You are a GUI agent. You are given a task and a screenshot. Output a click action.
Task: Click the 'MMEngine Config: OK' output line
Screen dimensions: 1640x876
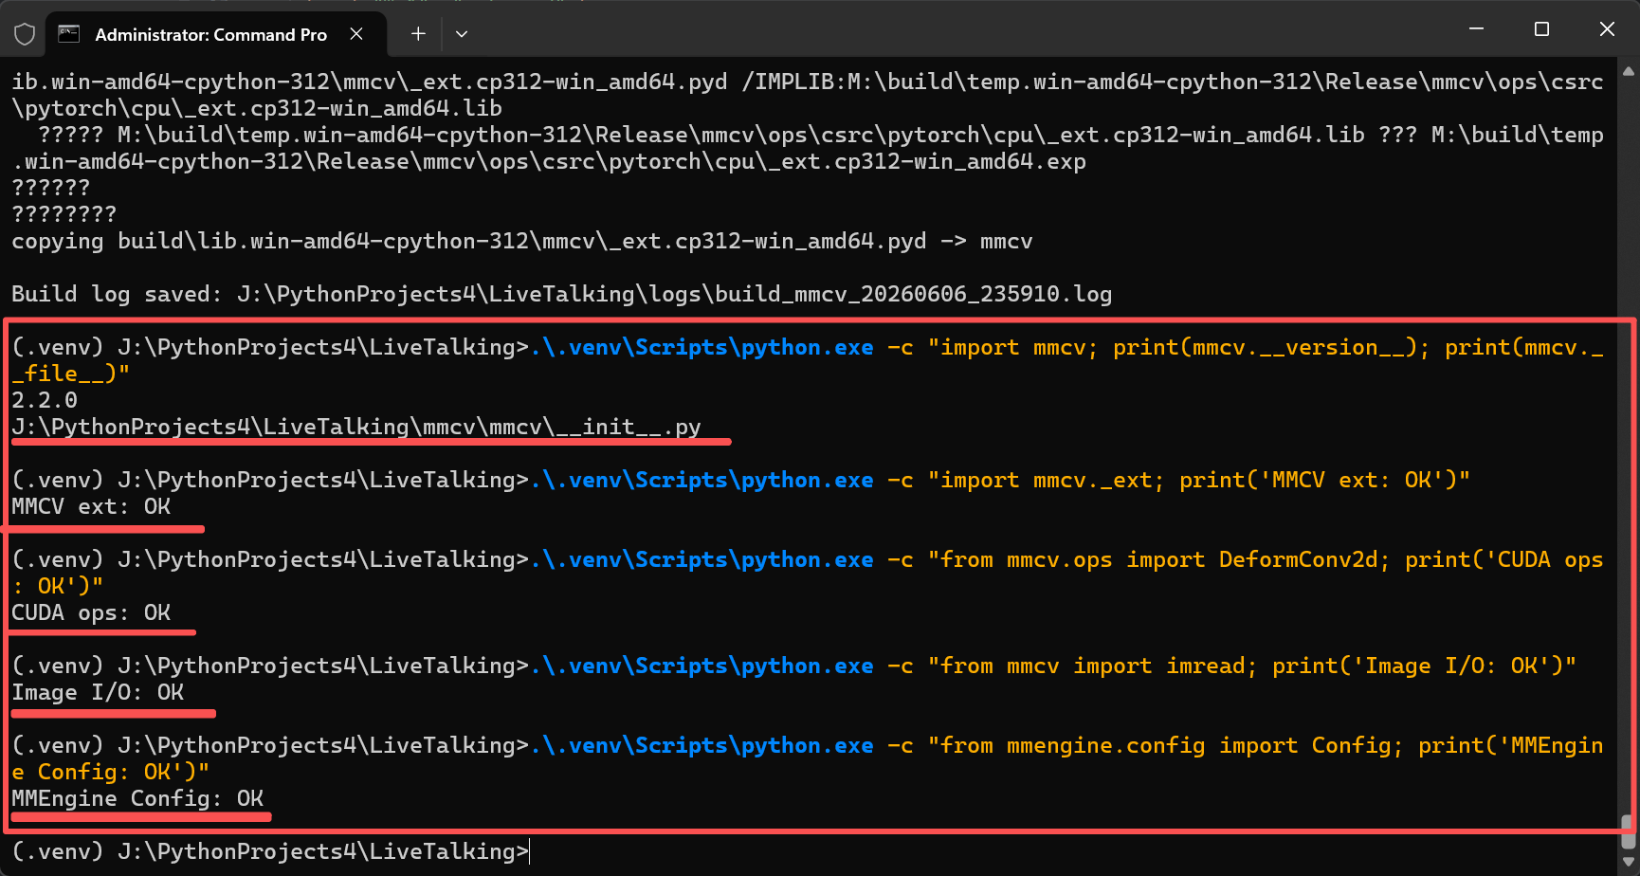[x=137, y=798]
